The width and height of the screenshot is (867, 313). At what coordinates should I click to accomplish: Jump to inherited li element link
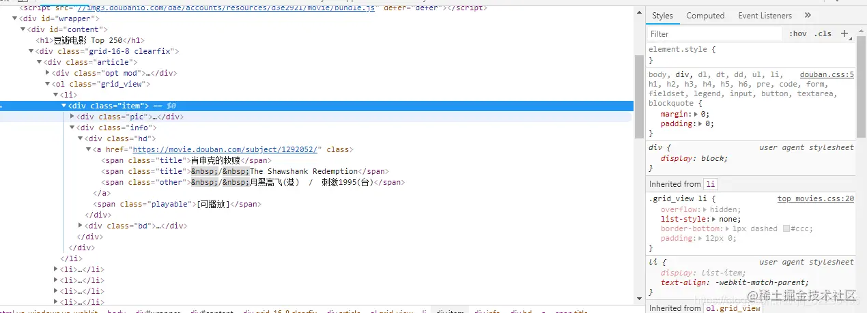point(711,184)
